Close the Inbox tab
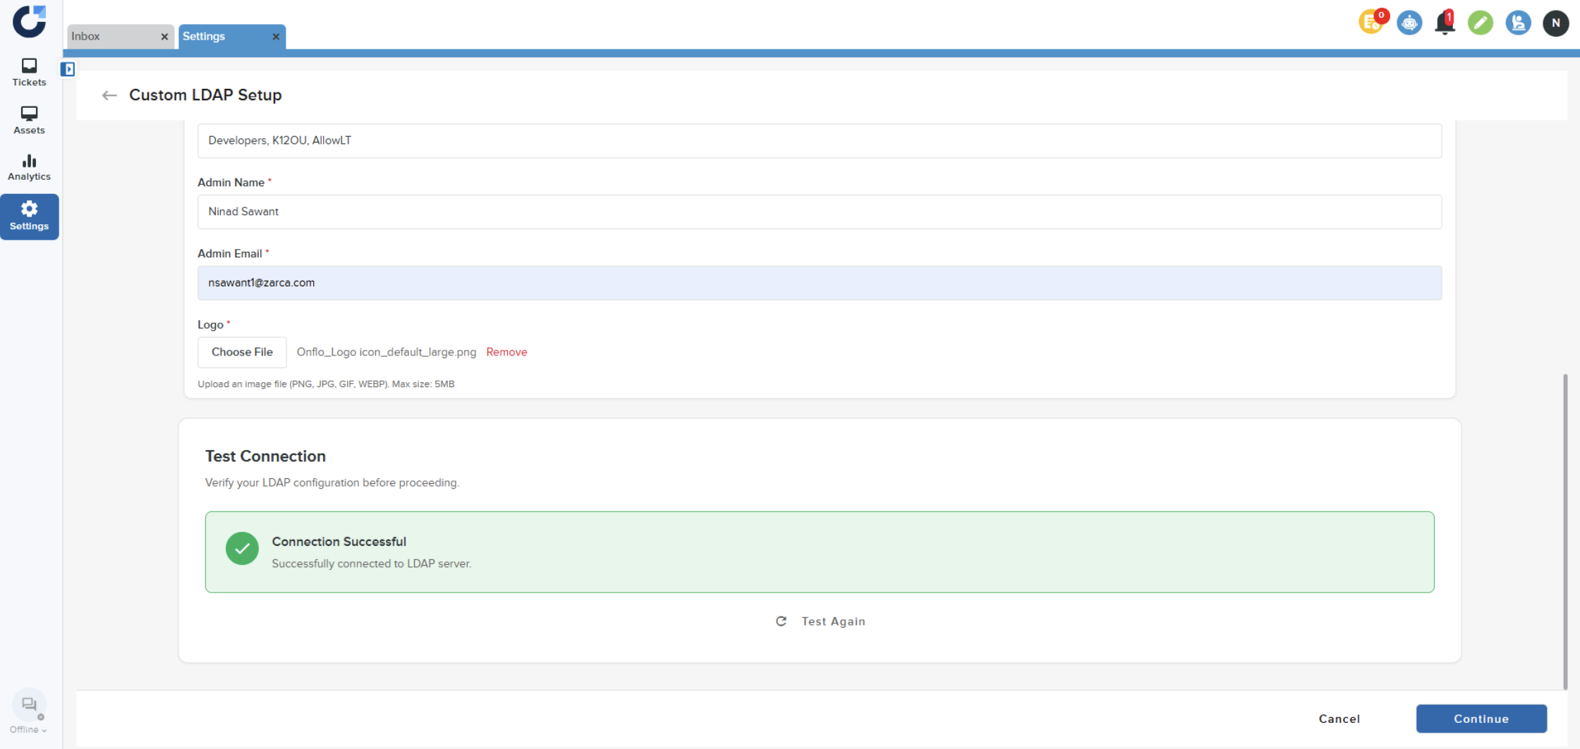The image size is (1580, 749). click(x=164, y=37)
